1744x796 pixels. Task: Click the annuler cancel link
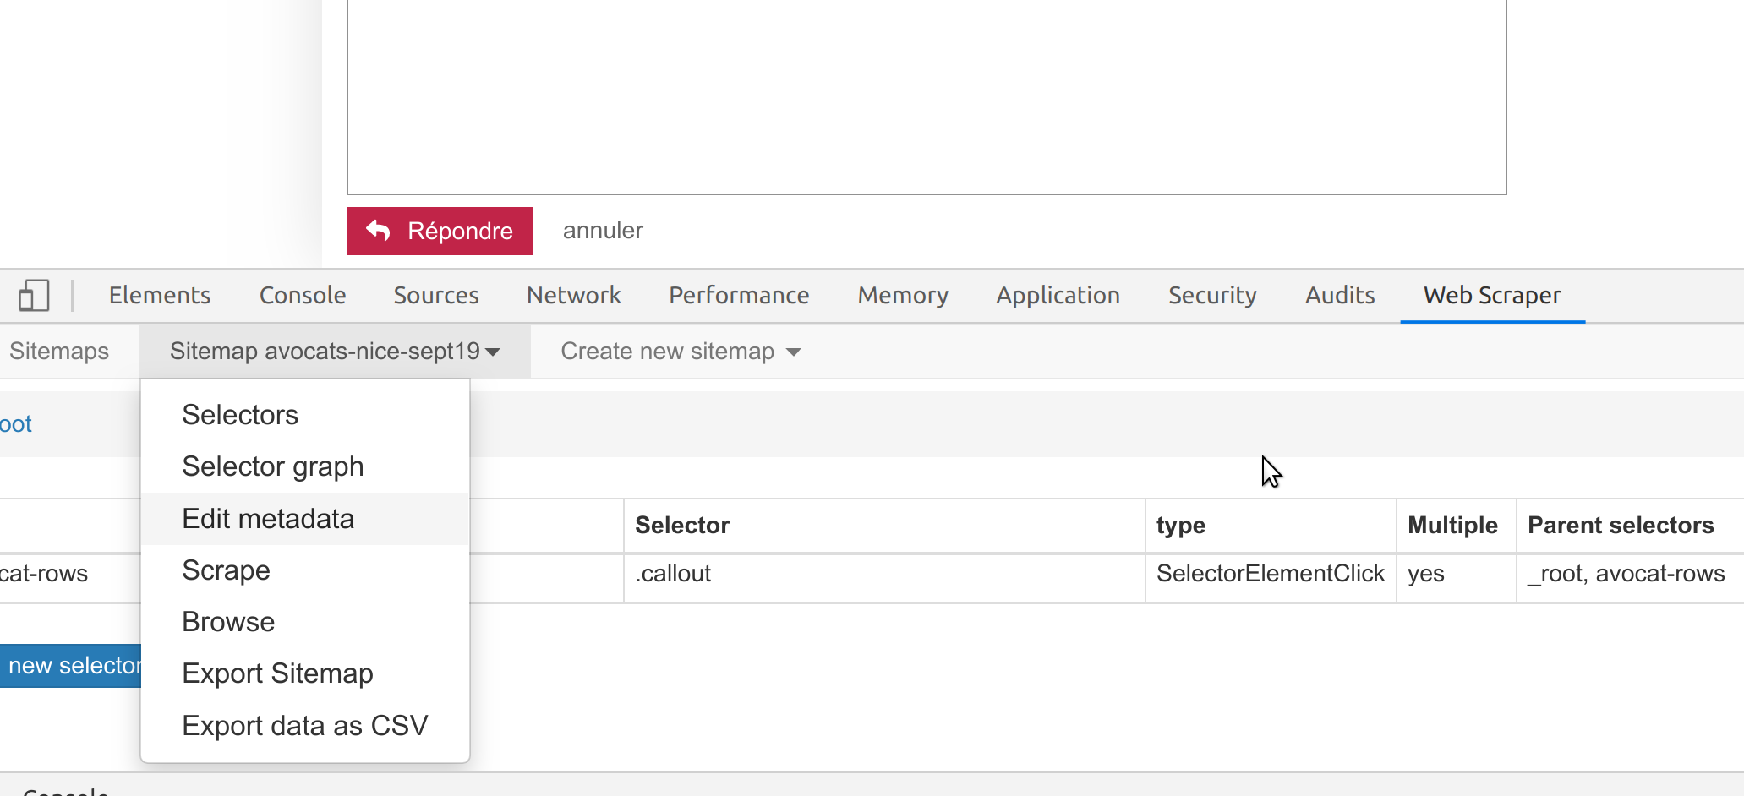[x=603, y=231]
